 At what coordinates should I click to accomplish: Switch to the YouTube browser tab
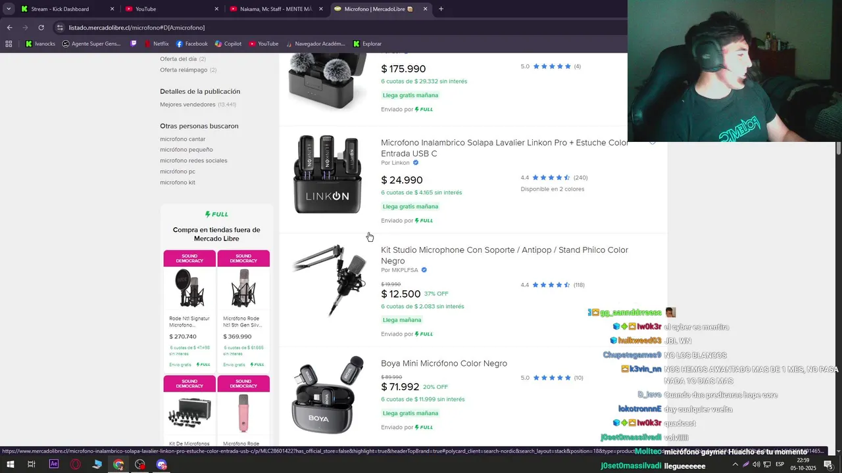tap(171, 9)
